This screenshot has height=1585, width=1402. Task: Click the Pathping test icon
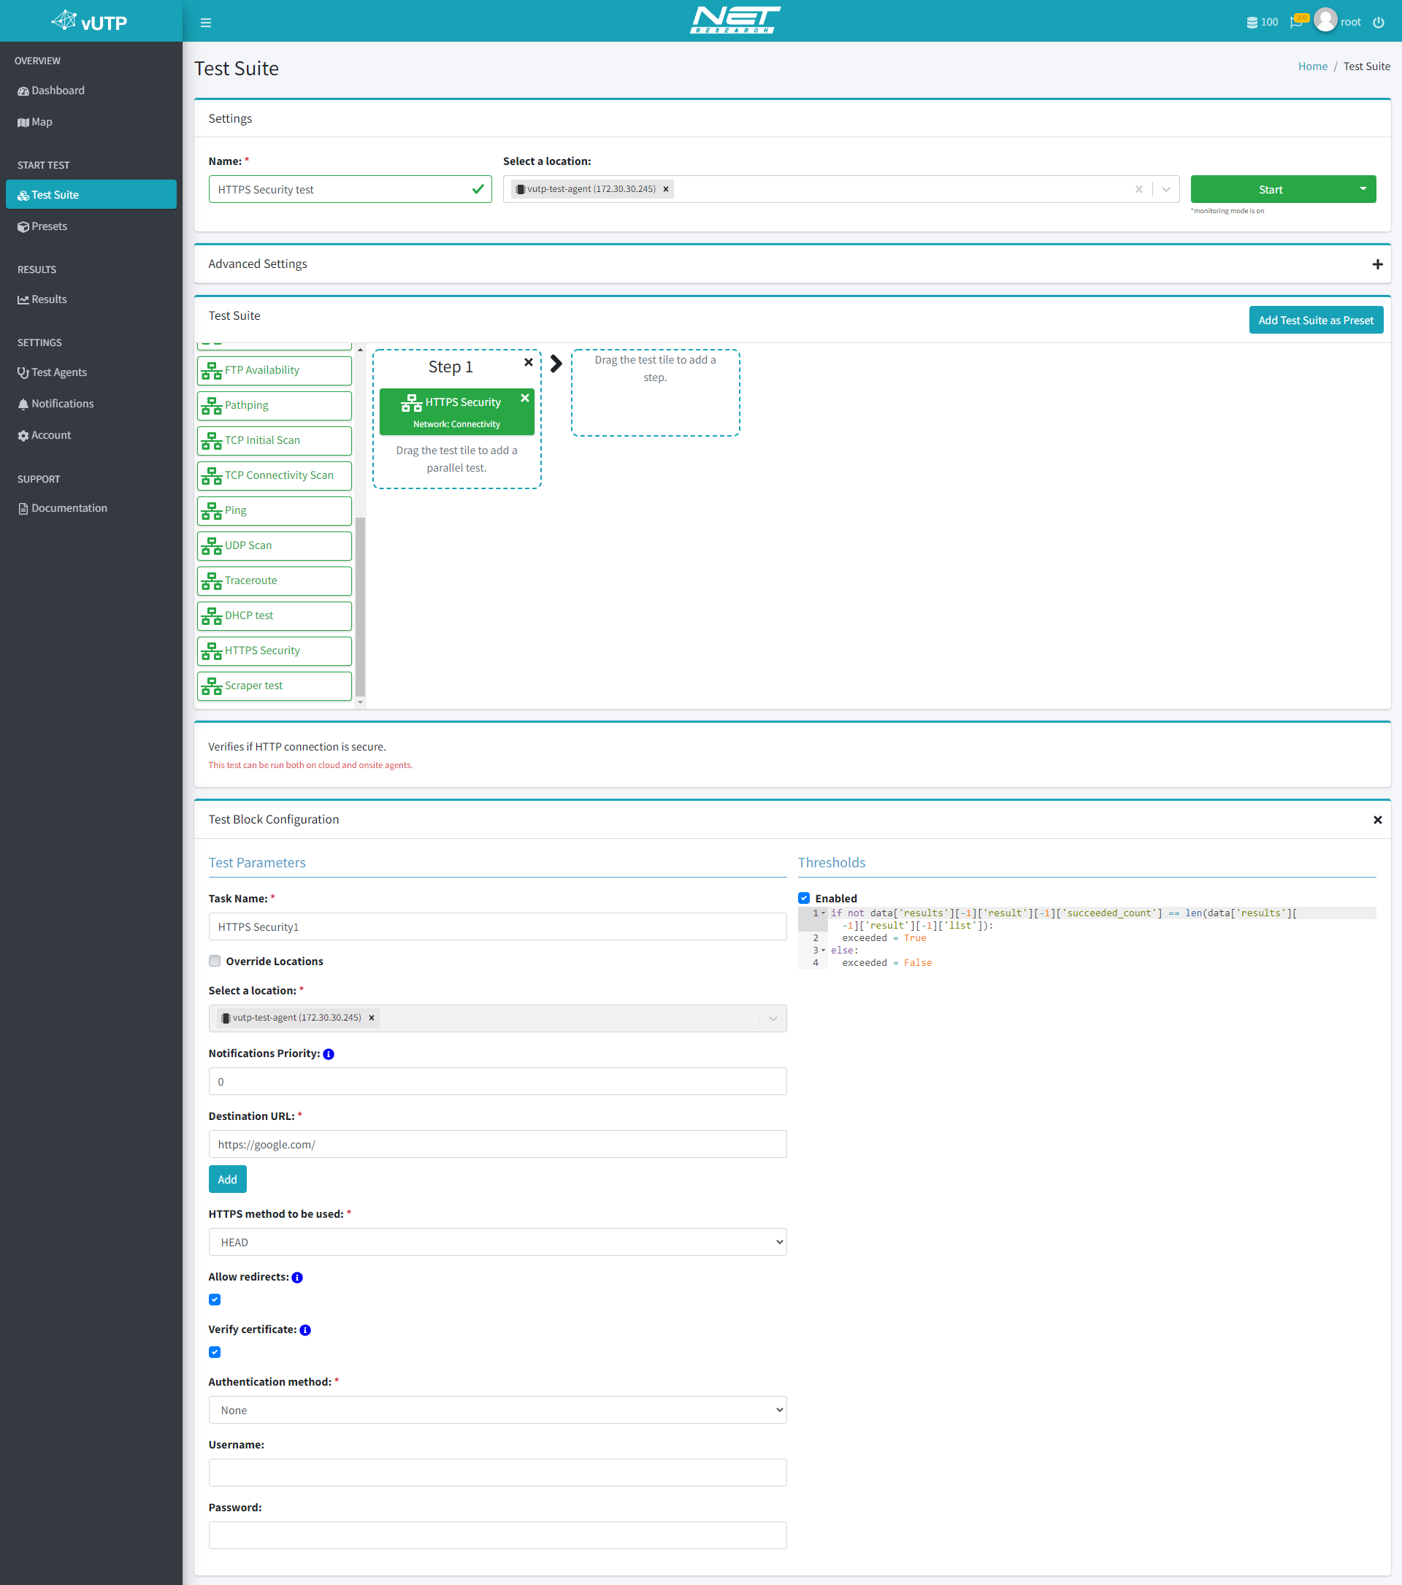click(214, 404)
